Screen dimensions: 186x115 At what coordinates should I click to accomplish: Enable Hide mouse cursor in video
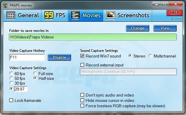coord(82,100)
